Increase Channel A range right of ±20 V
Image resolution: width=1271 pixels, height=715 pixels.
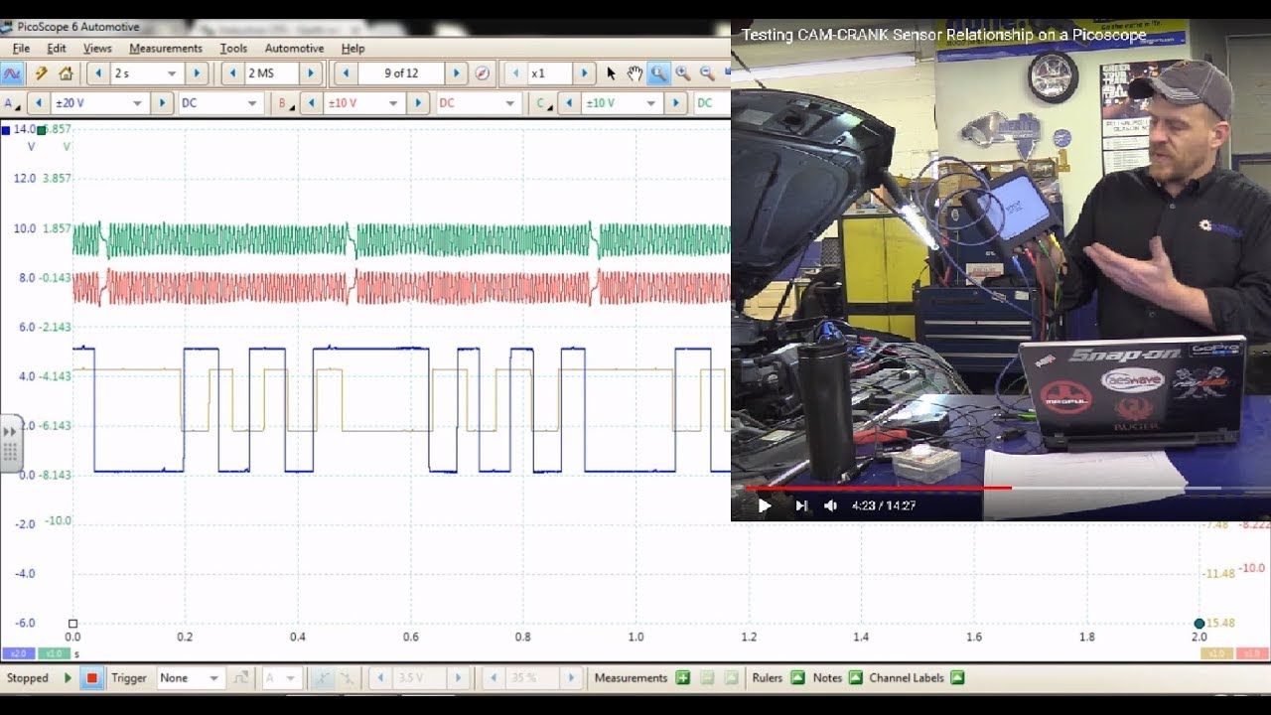pyautogui.click(x=162, y=103)
